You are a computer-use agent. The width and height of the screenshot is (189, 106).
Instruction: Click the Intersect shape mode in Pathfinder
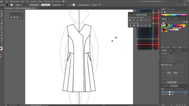[137, 20]
